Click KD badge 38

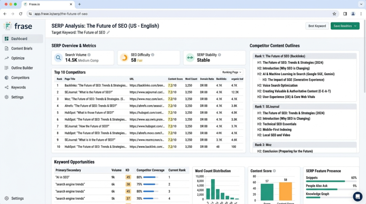click(128, 184)
